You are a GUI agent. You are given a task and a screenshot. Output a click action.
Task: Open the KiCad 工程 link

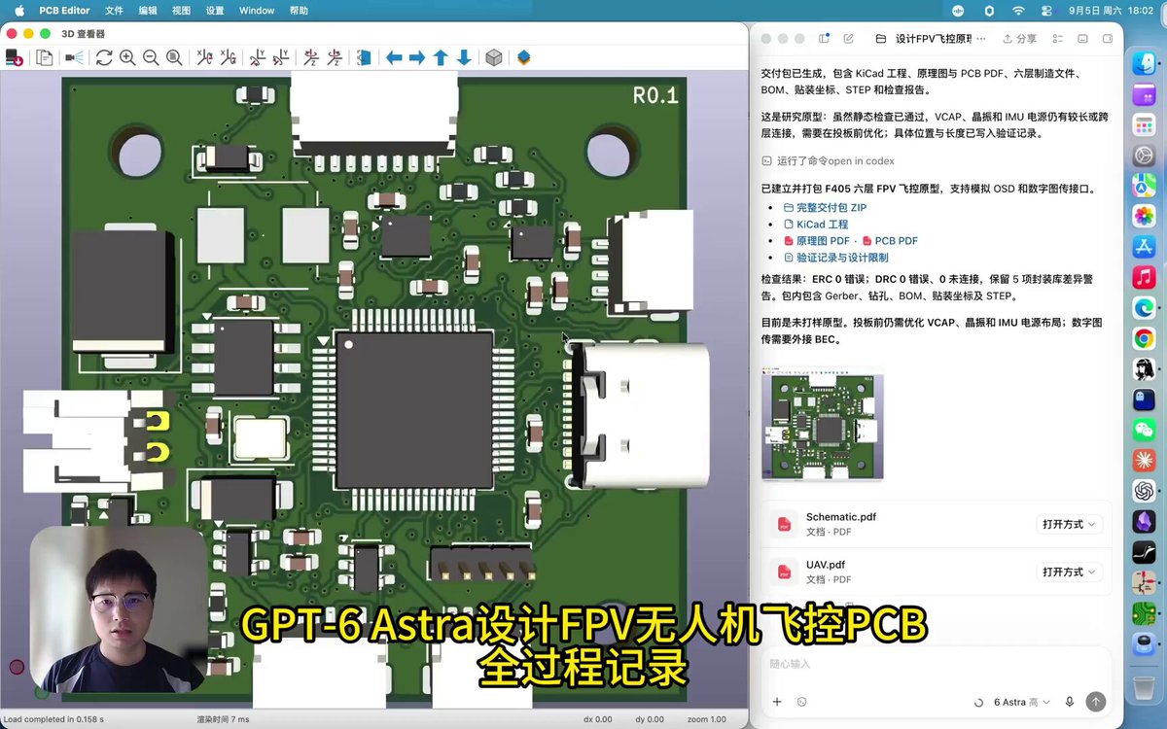(815, 225)
